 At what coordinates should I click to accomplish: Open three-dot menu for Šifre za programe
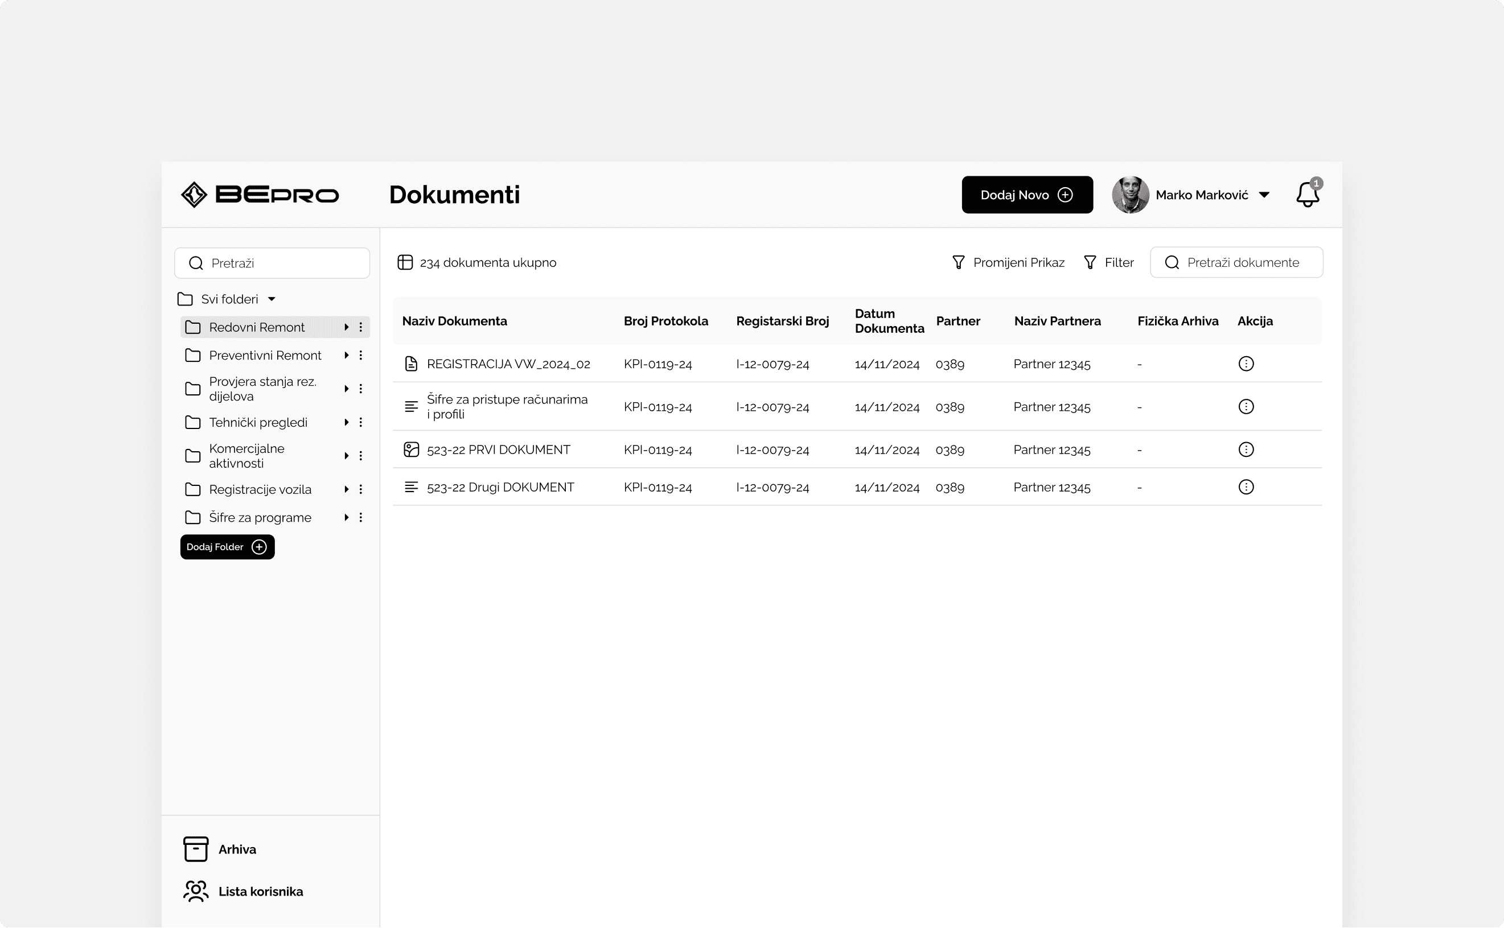tap(361, 517)
